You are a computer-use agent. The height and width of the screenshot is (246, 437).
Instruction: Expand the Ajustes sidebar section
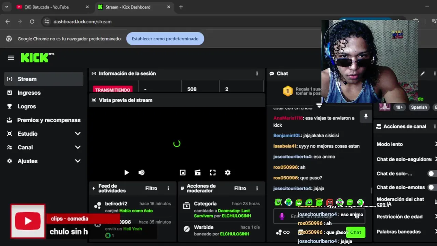77,161
